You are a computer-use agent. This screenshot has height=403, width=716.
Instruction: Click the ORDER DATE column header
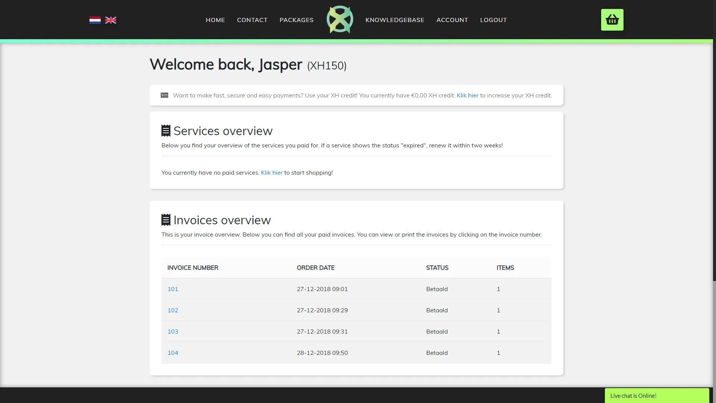tap(315, 268)
